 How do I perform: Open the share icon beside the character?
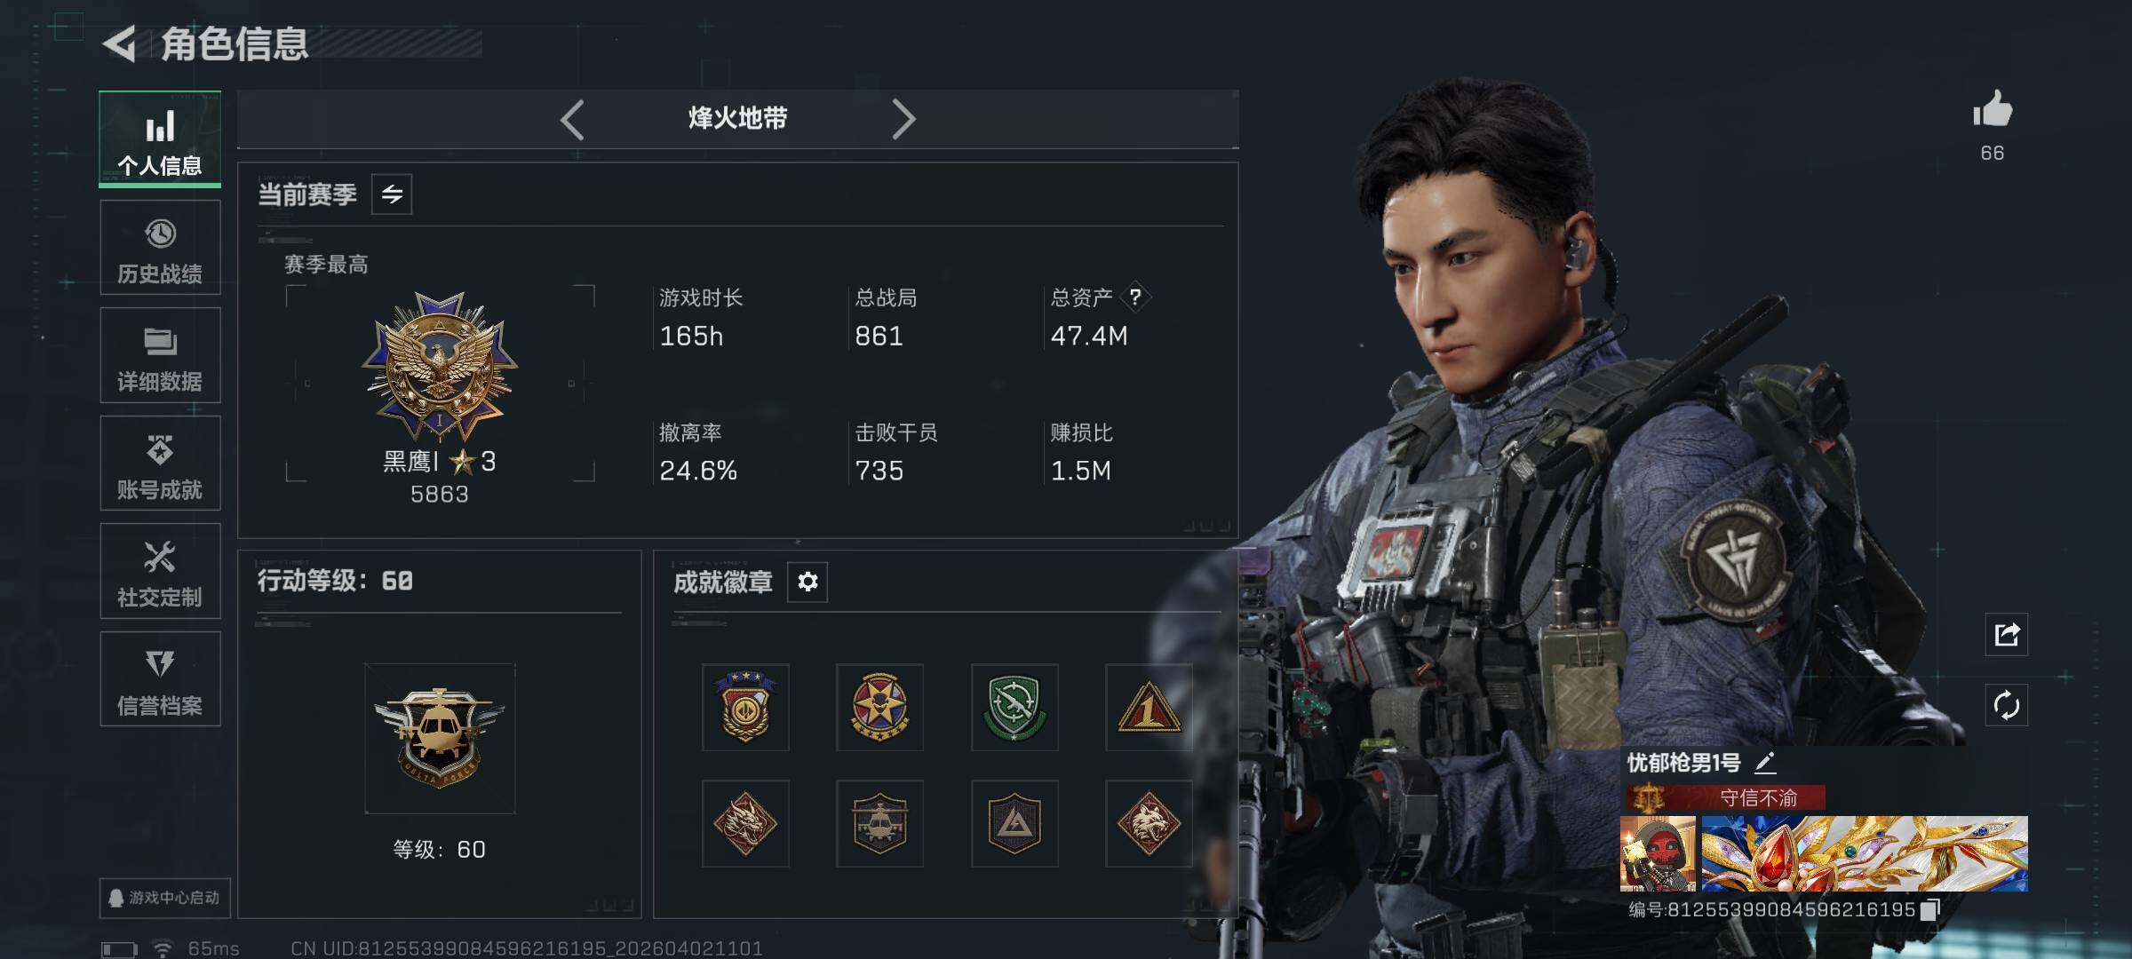click(2007, 634)
